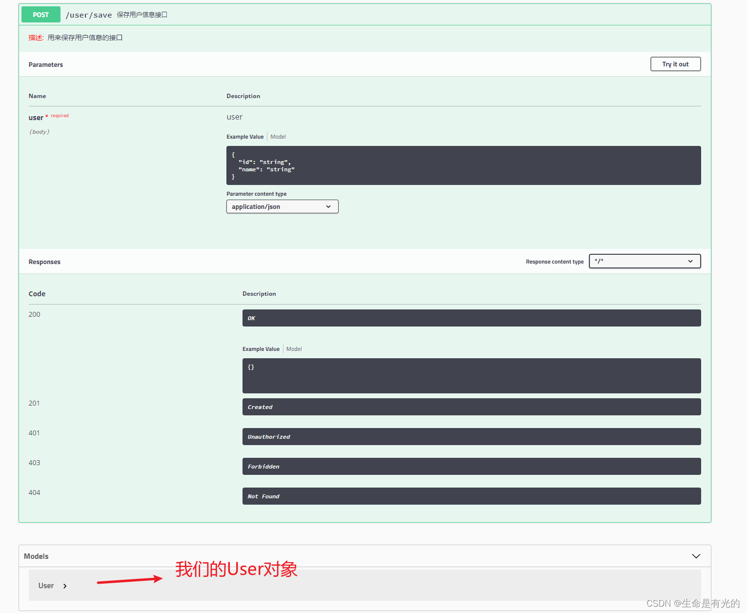Click response code 201

click(x=34, y=403)
